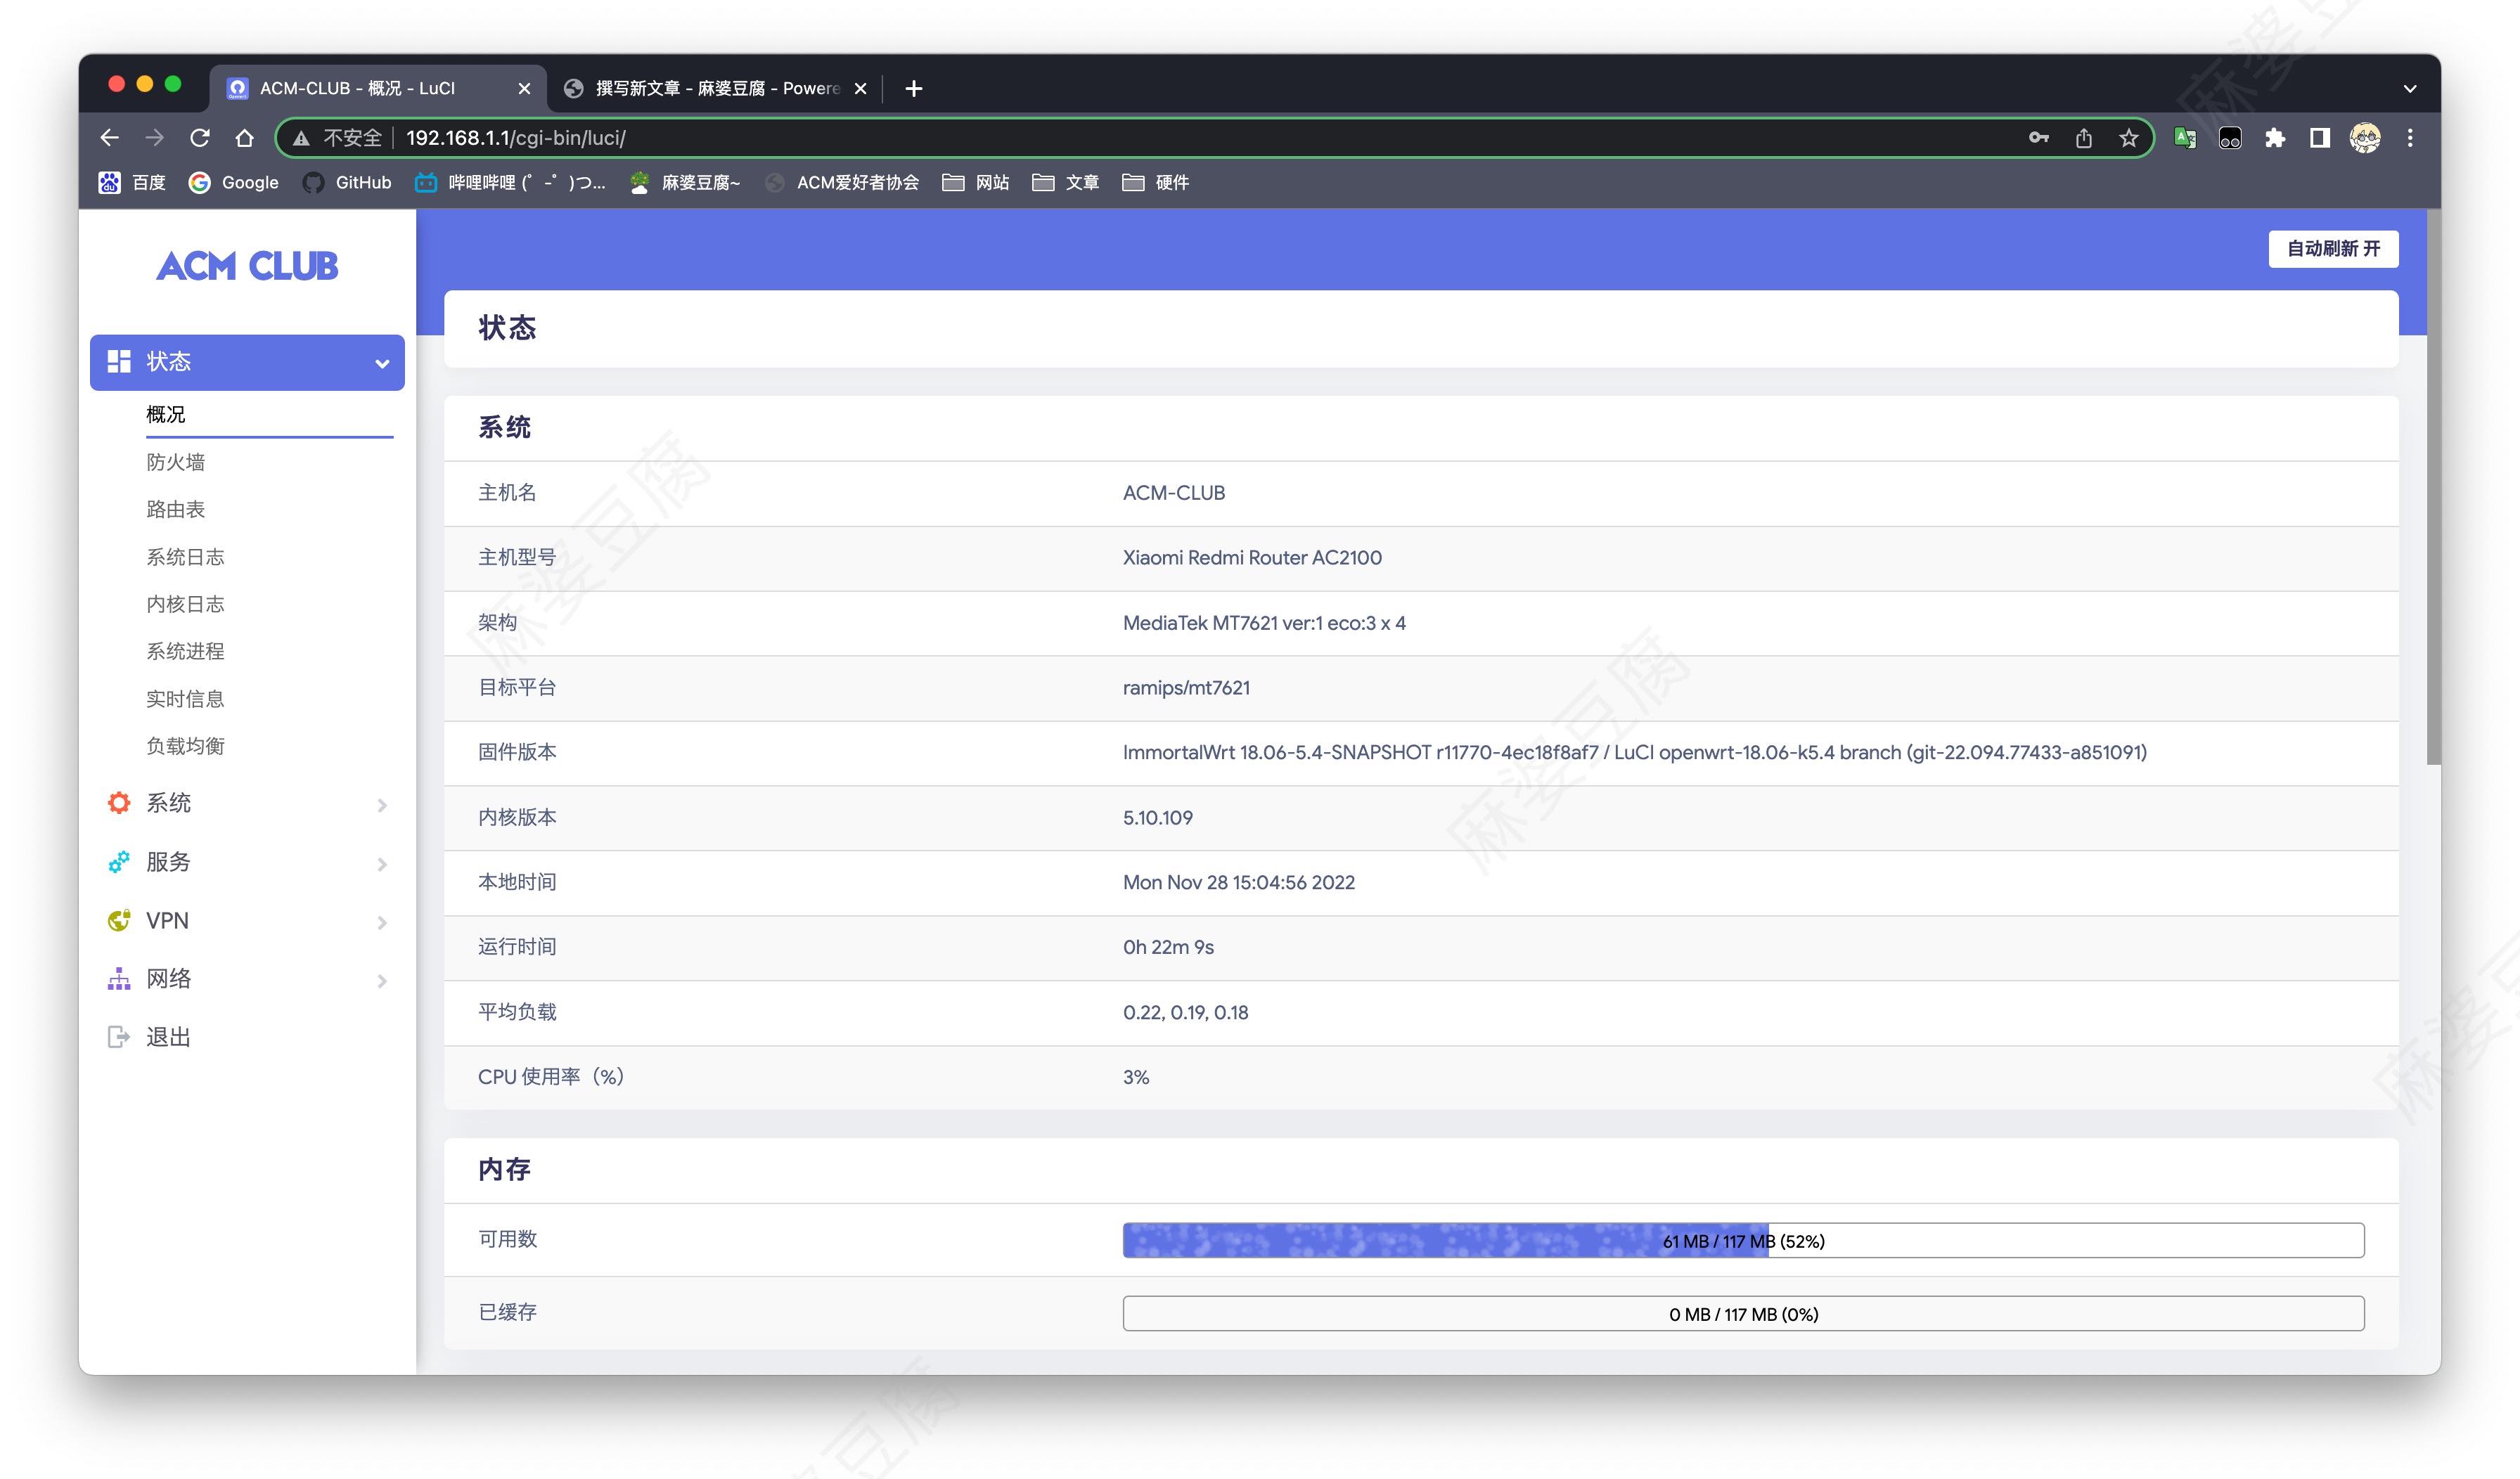Click the 可用数 memory progress bar
This screenshot has height=1479, width=2520.
[1743, 1241]
